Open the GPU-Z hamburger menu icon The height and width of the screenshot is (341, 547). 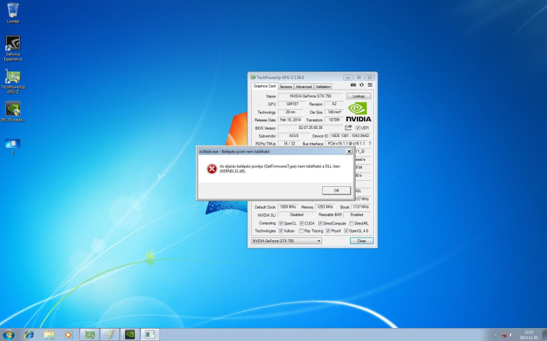click(x=370, y=85)
